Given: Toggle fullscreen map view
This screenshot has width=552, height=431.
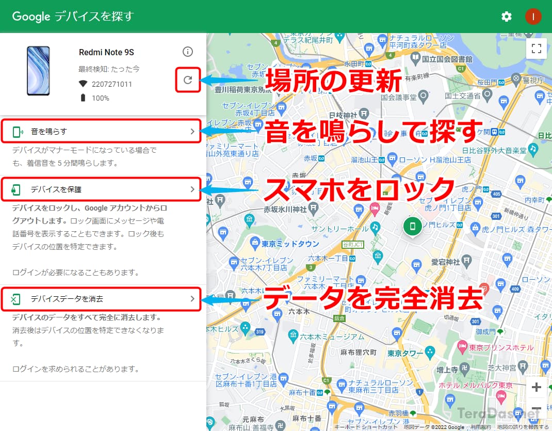Looking at the screenshot, I should coord(536,49).
